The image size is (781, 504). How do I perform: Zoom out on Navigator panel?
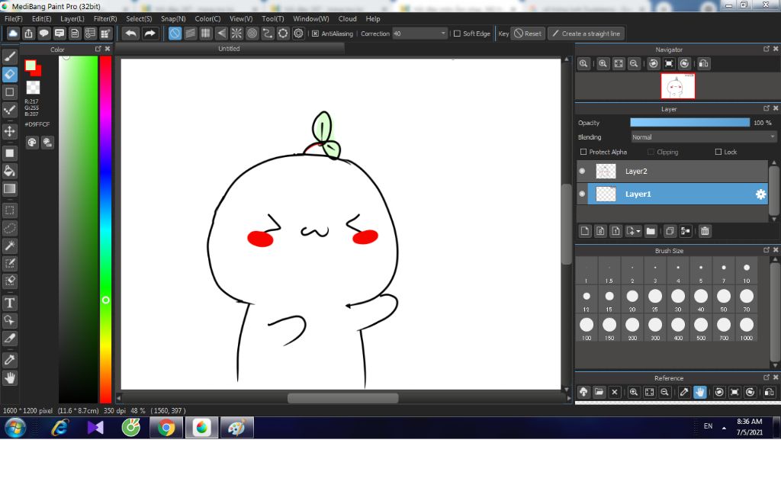634,64
